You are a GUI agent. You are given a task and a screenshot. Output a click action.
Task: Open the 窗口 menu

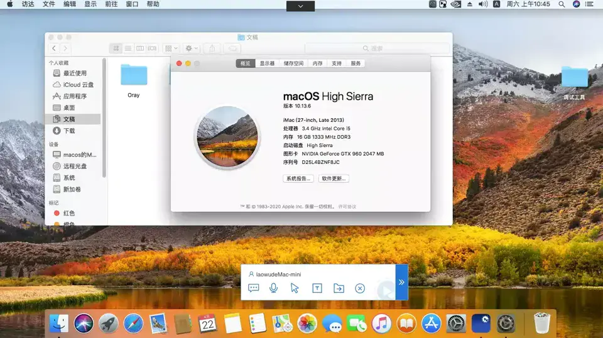coord(132,4)
